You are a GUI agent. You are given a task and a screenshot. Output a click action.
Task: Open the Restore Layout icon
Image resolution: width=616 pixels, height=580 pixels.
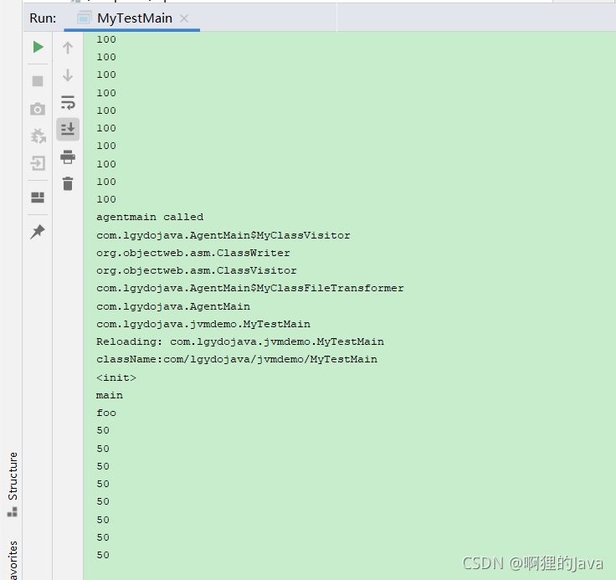coord(38,198)
